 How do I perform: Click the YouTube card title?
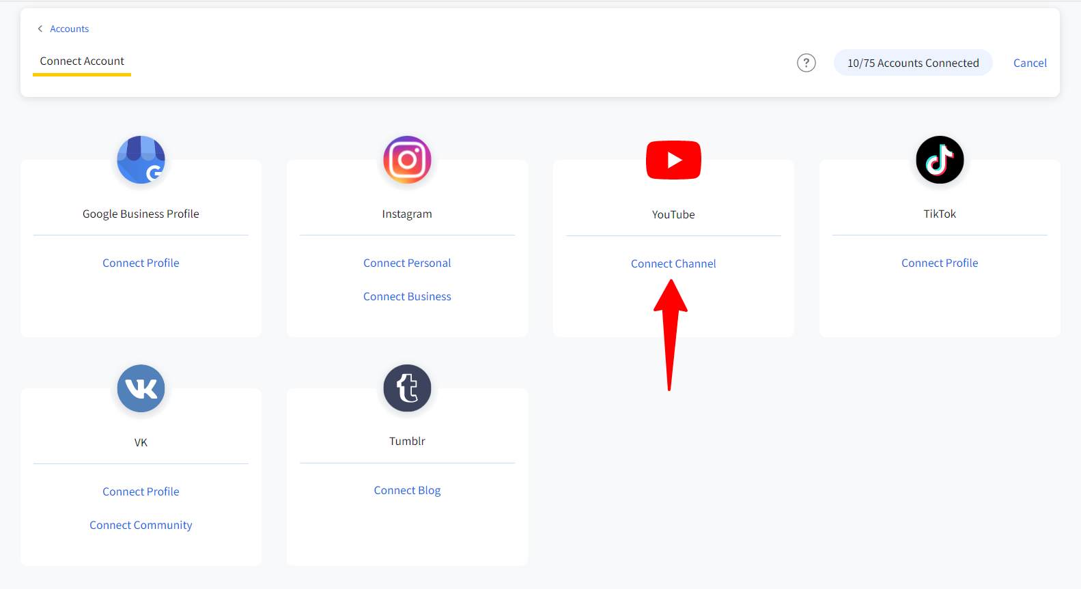673,214
